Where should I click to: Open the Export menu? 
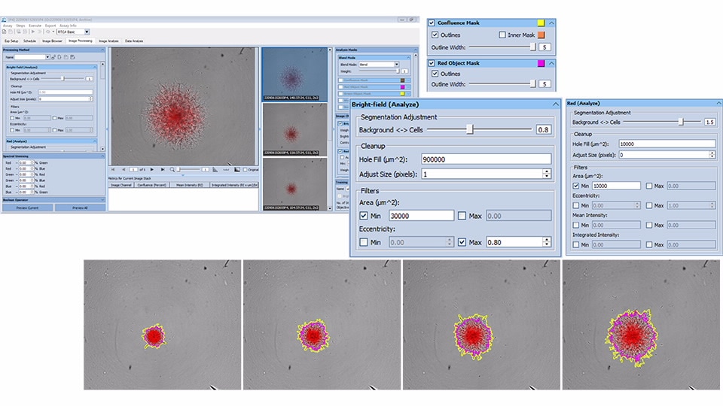point(50,26)
